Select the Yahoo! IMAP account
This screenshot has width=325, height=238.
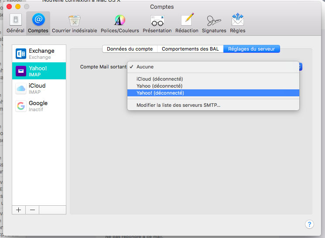point(39,71)
